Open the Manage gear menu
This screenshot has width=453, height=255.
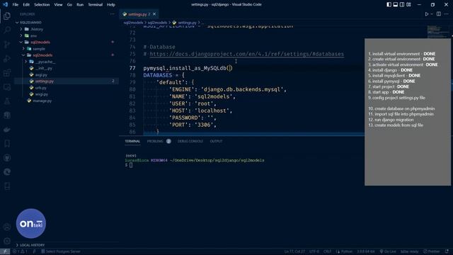(x=7, y=241)
